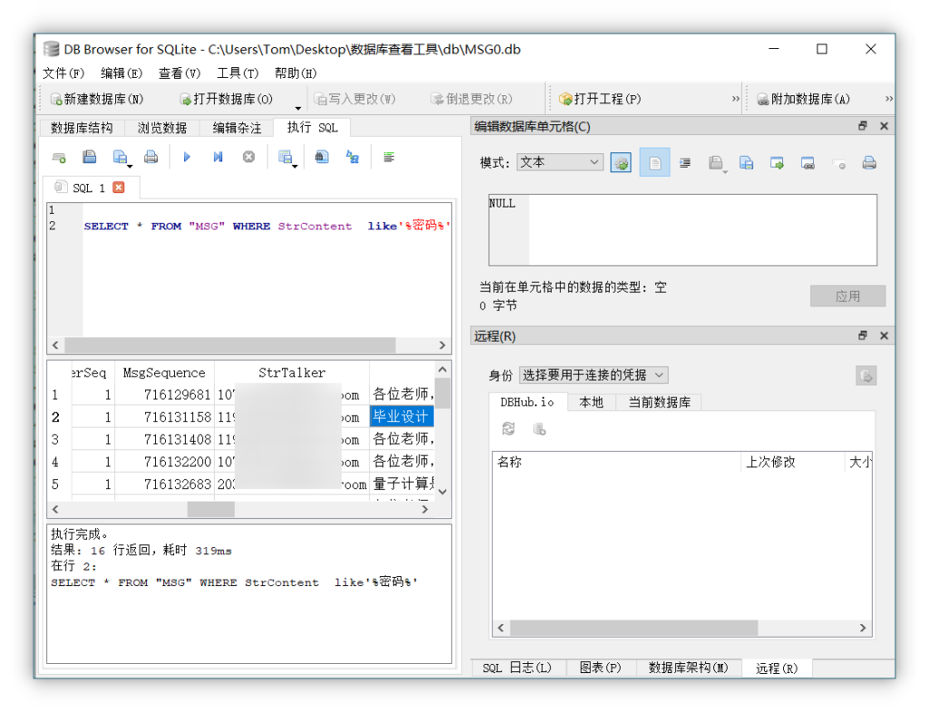This screenshot has width=929, height=712.
Task: Click the push database icon in remote panel
Action: click(x=539, y=429)
